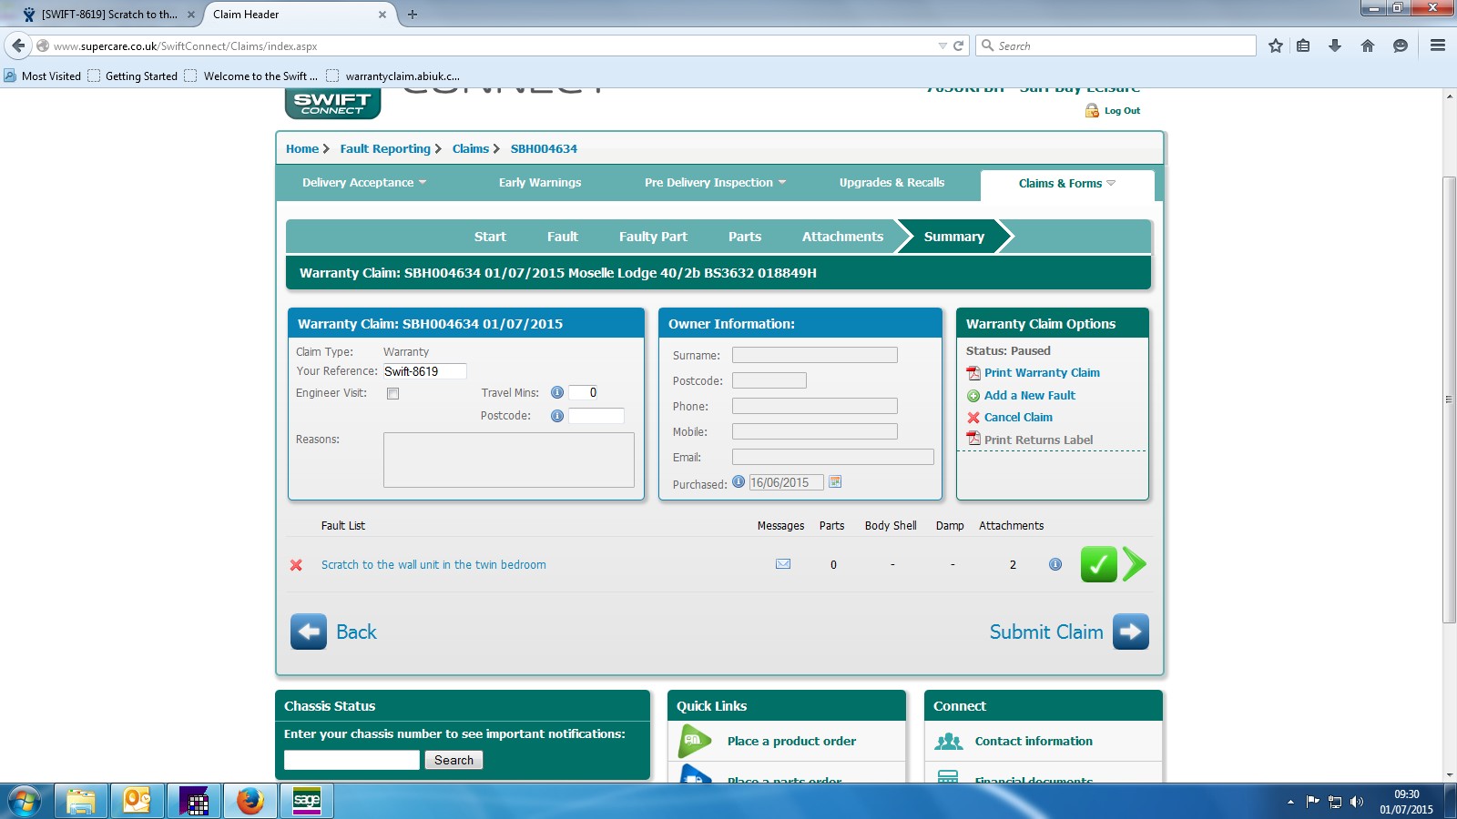Screen dimensions: 1457x819
Task: Click the blue Back arrow icon
Action: tap(309, 632)
